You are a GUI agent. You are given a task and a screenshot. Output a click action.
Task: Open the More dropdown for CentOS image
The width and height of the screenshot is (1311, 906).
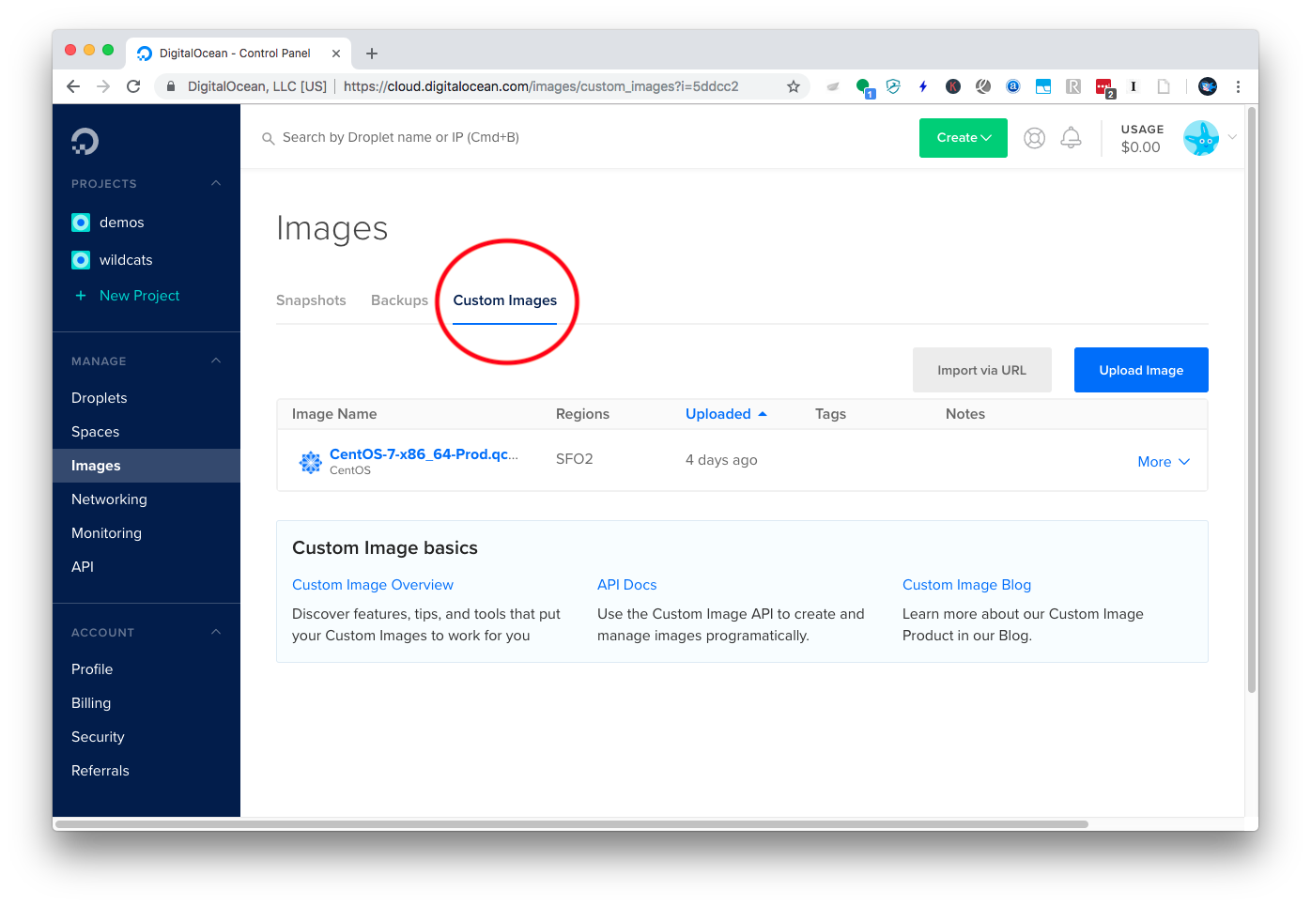tap(1164, 462)
